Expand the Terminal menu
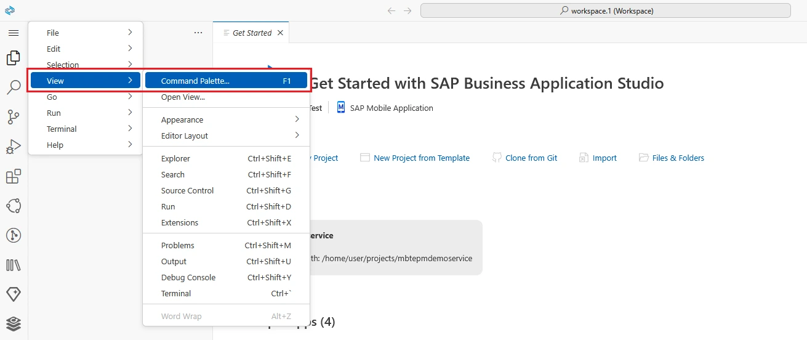The image size is (807, 340). tap(86, 129)
